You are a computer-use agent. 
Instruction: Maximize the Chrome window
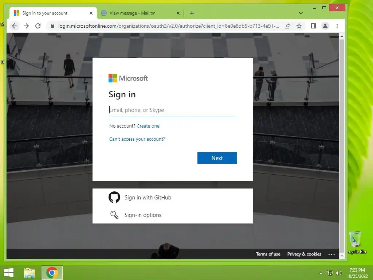point(324,8)
